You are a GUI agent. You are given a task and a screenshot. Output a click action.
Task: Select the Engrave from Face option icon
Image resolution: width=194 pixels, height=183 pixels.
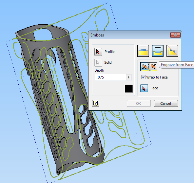tap(158, 51)
